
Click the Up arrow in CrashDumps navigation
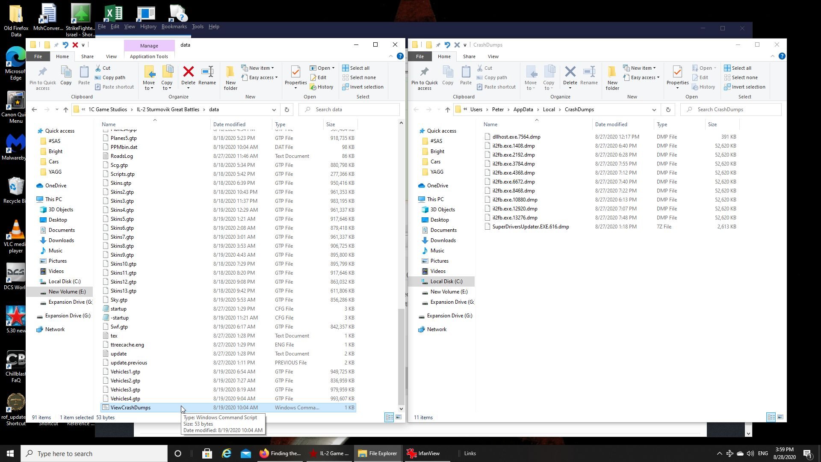[447, 110]
